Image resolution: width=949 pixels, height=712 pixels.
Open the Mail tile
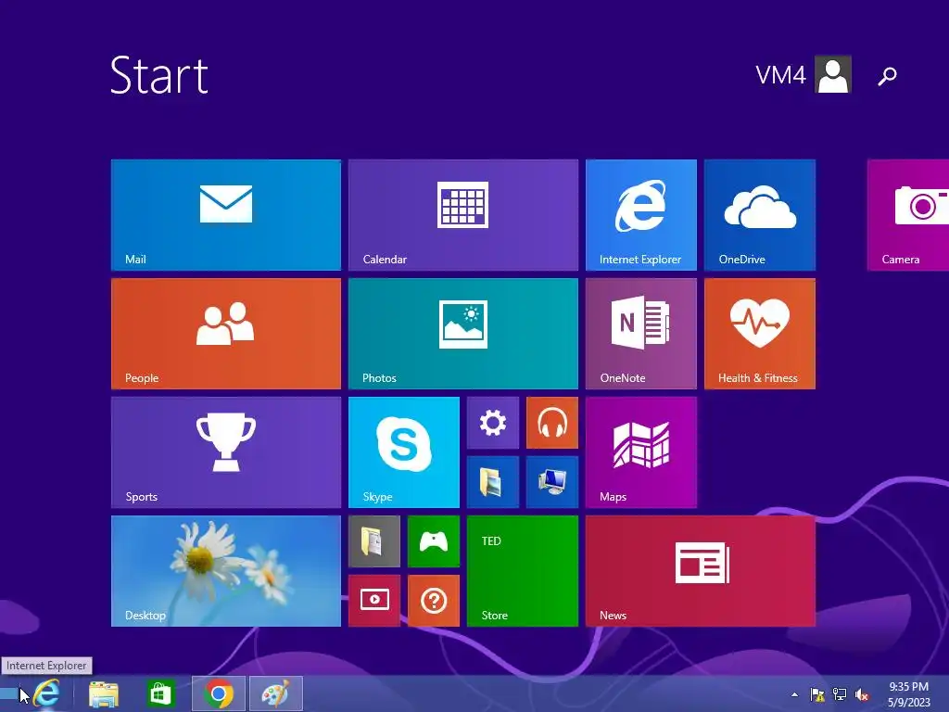tap(226, 215)
